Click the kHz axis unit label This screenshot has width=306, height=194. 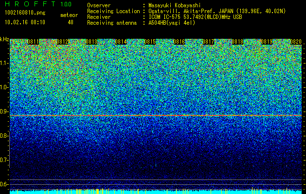pyautogui.click(x=4, y=39)
